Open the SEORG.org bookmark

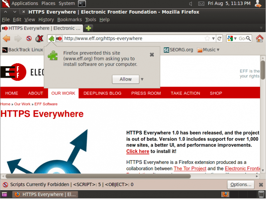click(x=179, y=50)
